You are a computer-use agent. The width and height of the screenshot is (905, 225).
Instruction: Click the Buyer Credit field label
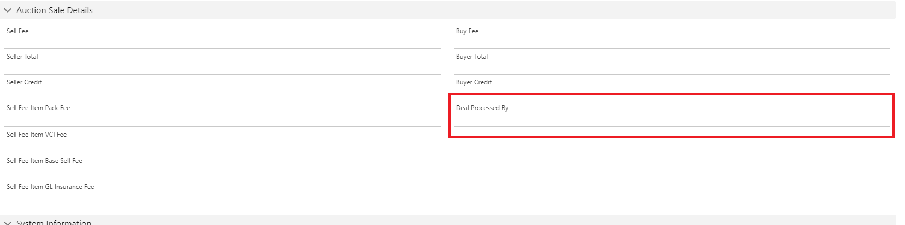pos(474,82)
